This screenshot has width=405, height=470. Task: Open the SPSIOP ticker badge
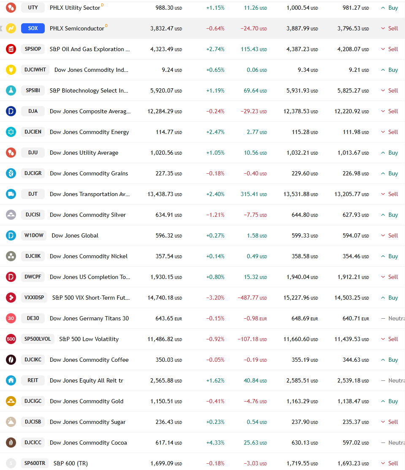pos(33,49)
